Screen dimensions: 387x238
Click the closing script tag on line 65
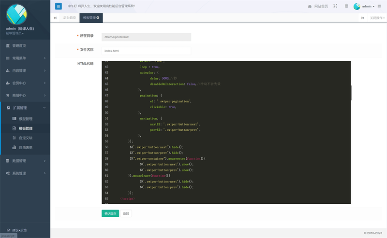pos(127,198)
